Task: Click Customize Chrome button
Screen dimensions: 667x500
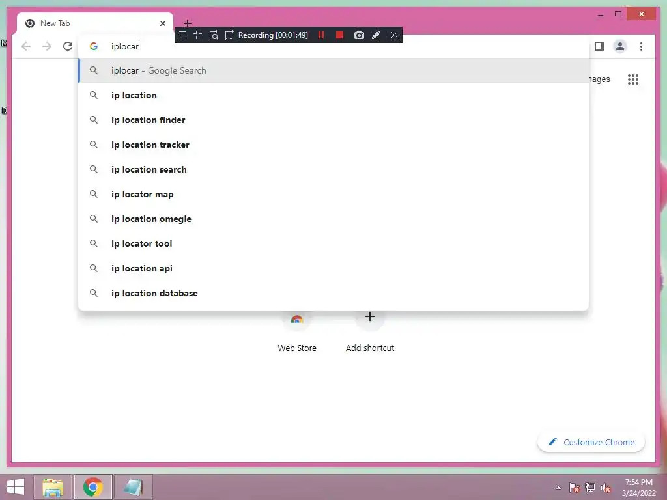Action: click(591, 442)
